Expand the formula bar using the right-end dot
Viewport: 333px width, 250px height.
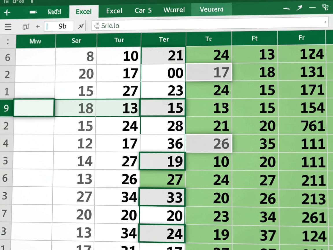point(325,22)
